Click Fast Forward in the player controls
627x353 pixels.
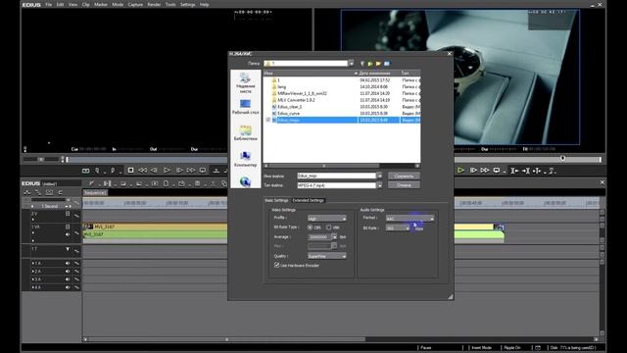tap(191, 170)
